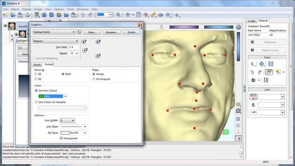Screen dimensions: 295x166
Task: Select the blue move tool in Tools panel
Action: (x=261, y=64)
